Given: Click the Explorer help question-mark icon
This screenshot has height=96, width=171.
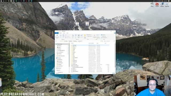Looking at the screenshot, I should click(x=115, y=33).
